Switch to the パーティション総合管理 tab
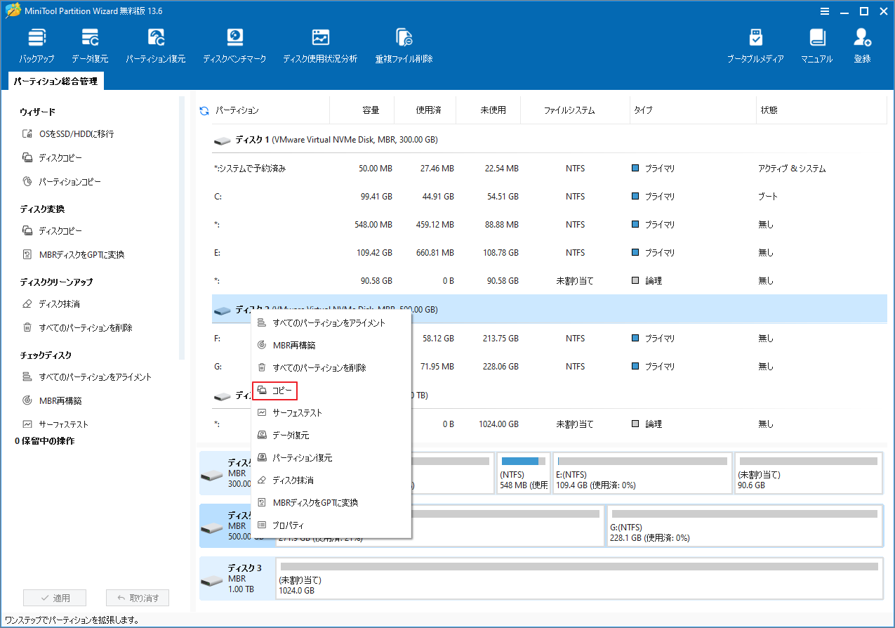The width and height of the screenshot is (895, 628). pyautogui.click(x=55, y=81)
